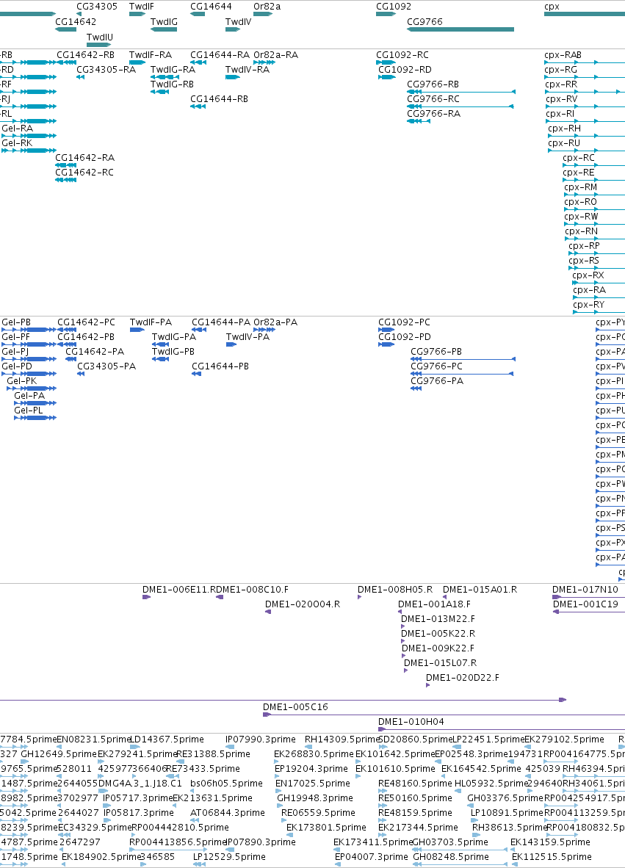Select transcript cpx-RY
This screenshot has width=625, height=868.
[x=588, y=305]
